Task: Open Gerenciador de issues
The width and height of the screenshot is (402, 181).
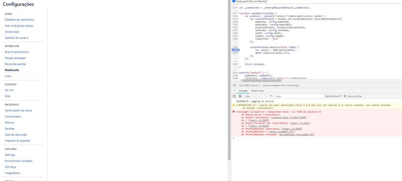Action: click(x=19, y=111)
